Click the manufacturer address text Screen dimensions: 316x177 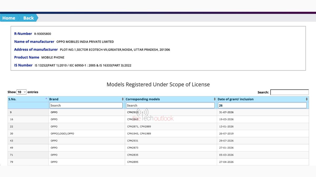(115, 50)
